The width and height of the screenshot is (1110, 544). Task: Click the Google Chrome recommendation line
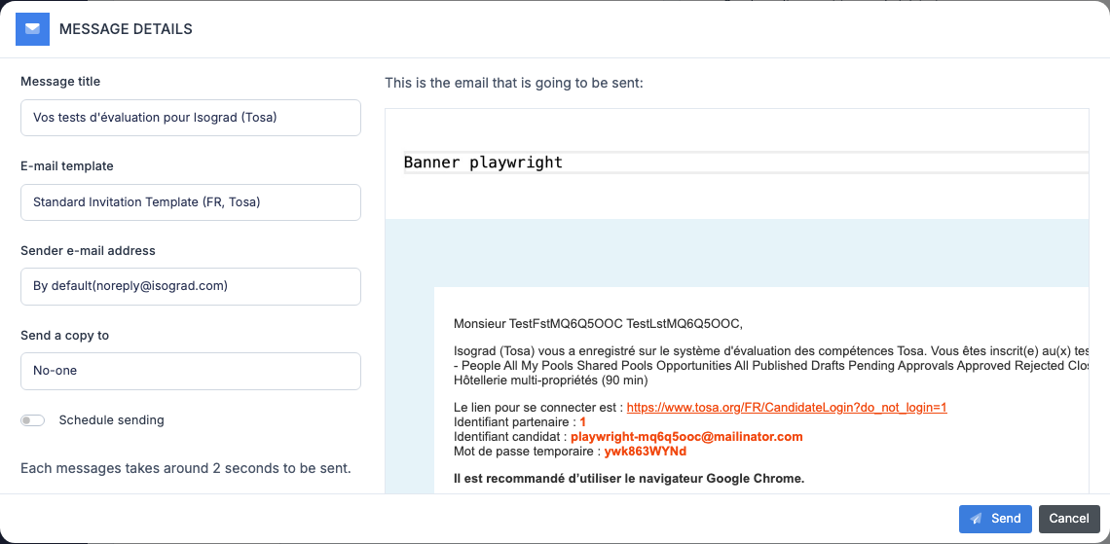click(x=629, y=479)
